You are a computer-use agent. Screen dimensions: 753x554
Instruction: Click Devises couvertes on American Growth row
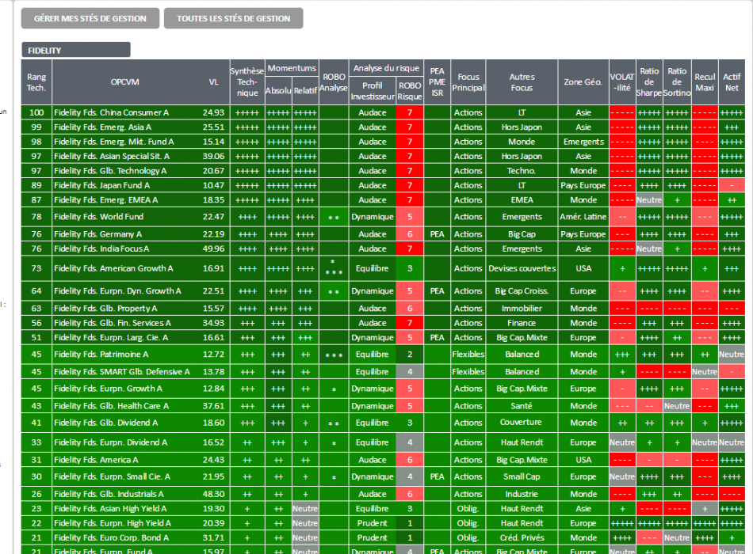pos(522,268)
